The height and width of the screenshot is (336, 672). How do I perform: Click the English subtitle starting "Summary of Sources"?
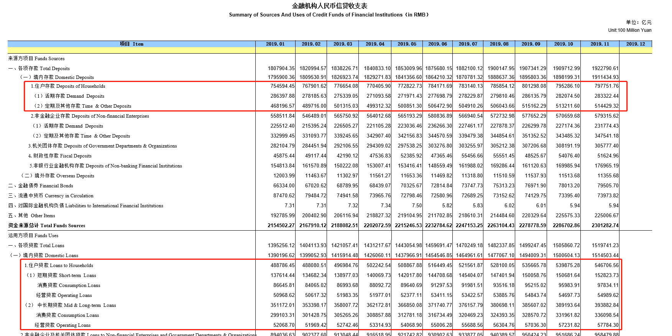[329, 15]
